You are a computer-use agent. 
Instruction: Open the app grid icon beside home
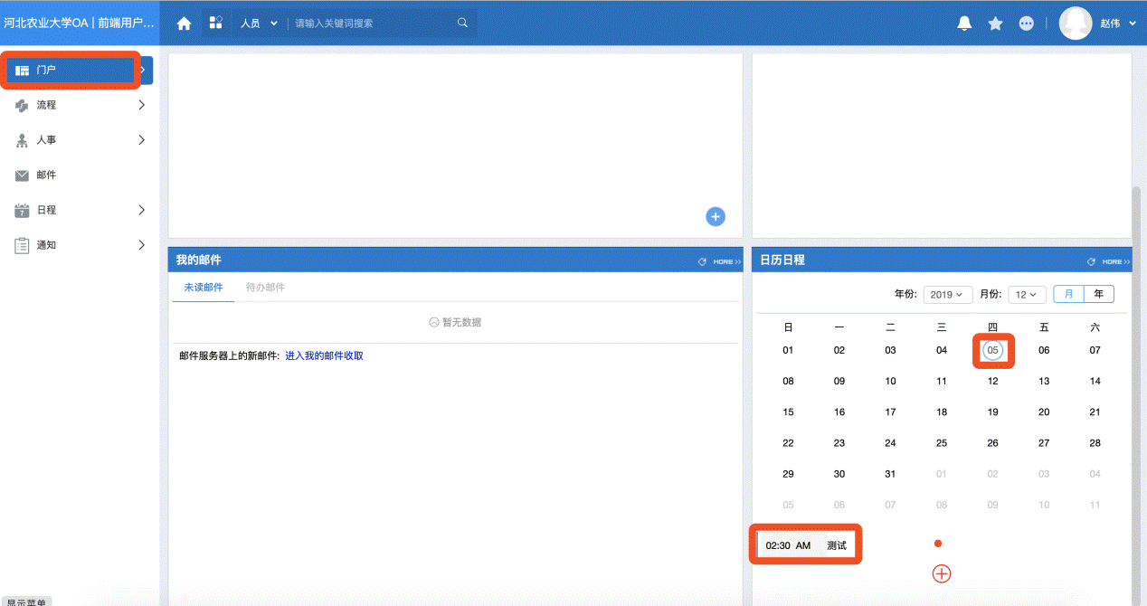click(215, 23)
